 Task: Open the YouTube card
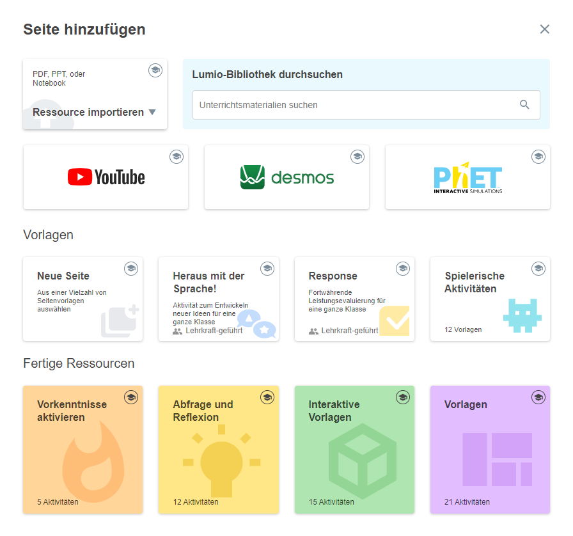click(x=106, y=177)
